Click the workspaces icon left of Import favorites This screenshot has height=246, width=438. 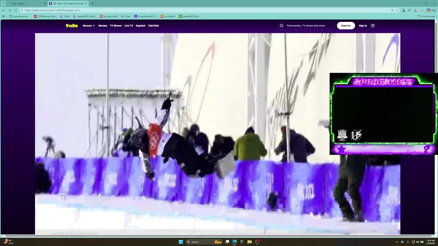3,16
